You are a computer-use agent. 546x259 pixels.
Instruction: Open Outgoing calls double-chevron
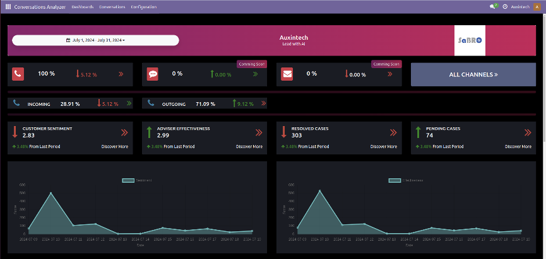point(263,103)
